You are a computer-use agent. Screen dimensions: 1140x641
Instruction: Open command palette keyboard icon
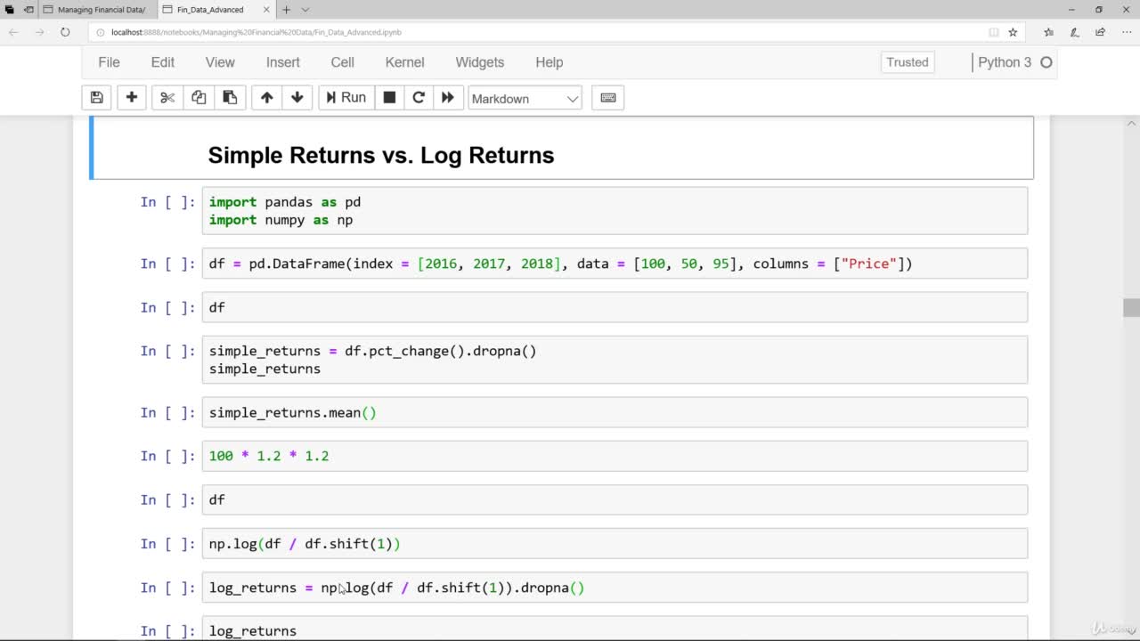point(608,98)
